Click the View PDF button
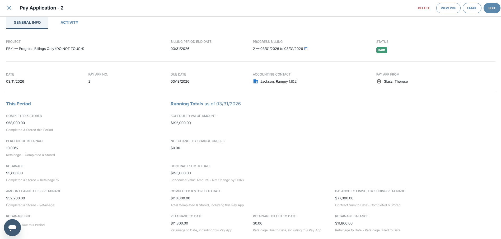The width and height of the screenshot is (501, 239). click(x=448, y=8)
